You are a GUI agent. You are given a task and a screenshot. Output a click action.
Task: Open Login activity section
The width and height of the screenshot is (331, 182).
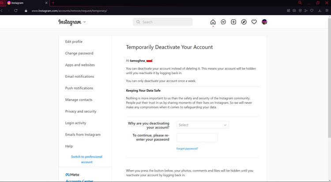[x=75, y=123]
